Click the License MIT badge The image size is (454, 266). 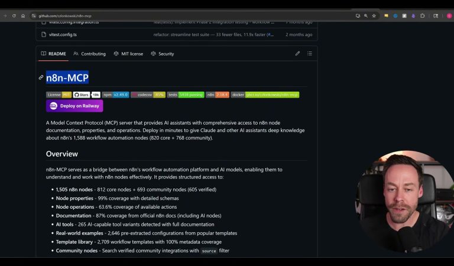click(59, 95)
